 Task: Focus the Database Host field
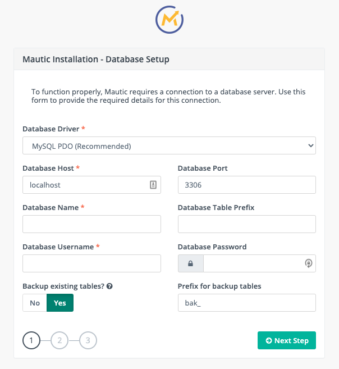click(x=84, y=185)
